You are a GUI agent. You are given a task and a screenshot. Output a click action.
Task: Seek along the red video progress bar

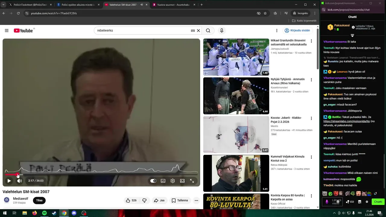tap(101, 175)
